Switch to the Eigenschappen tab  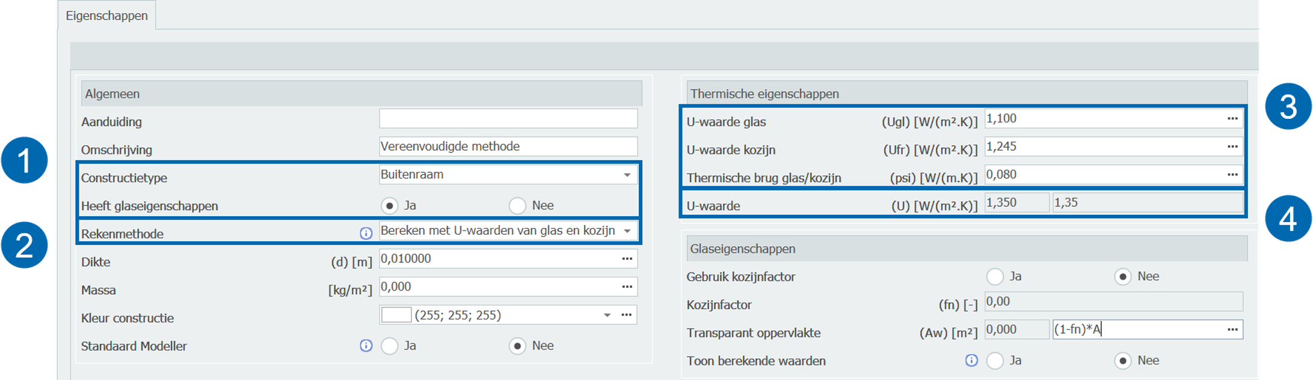pos(106,16)
